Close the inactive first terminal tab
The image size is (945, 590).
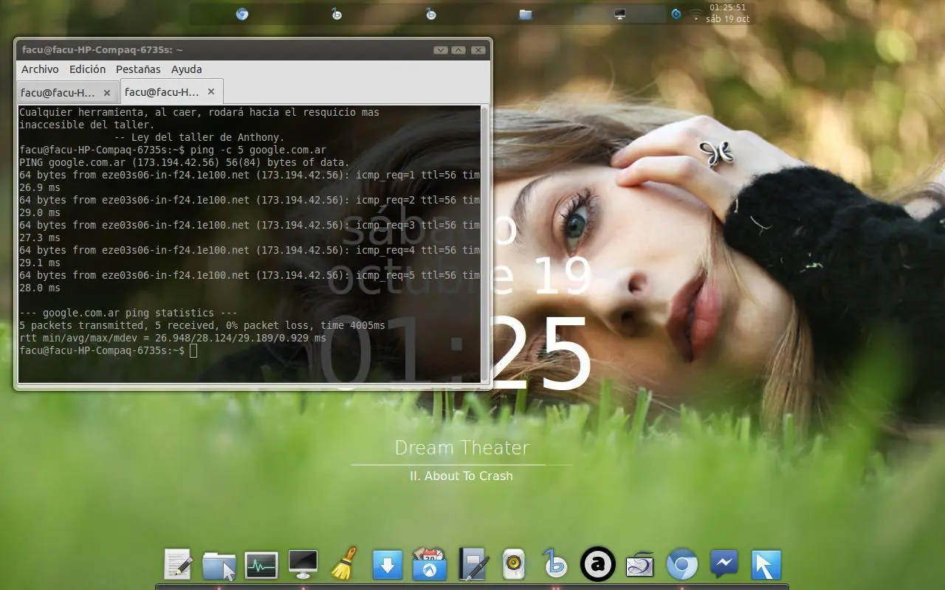tap(107, 93)
